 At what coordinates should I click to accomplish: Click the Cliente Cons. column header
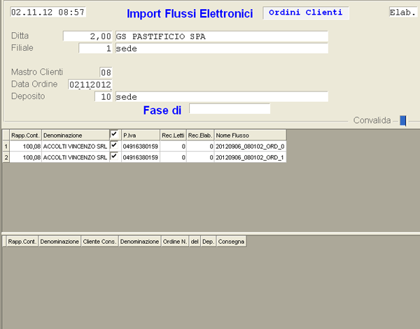click(x=99, y=242)
